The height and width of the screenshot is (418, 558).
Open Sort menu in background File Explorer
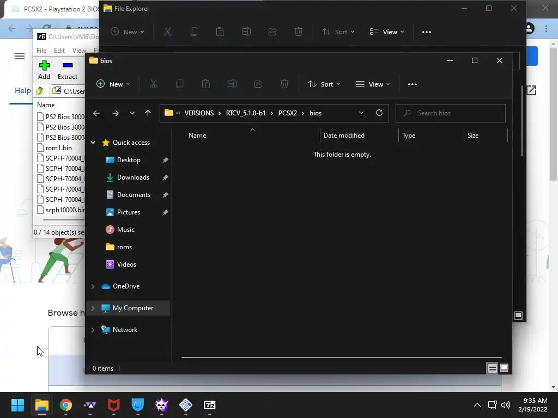(338, 32)
